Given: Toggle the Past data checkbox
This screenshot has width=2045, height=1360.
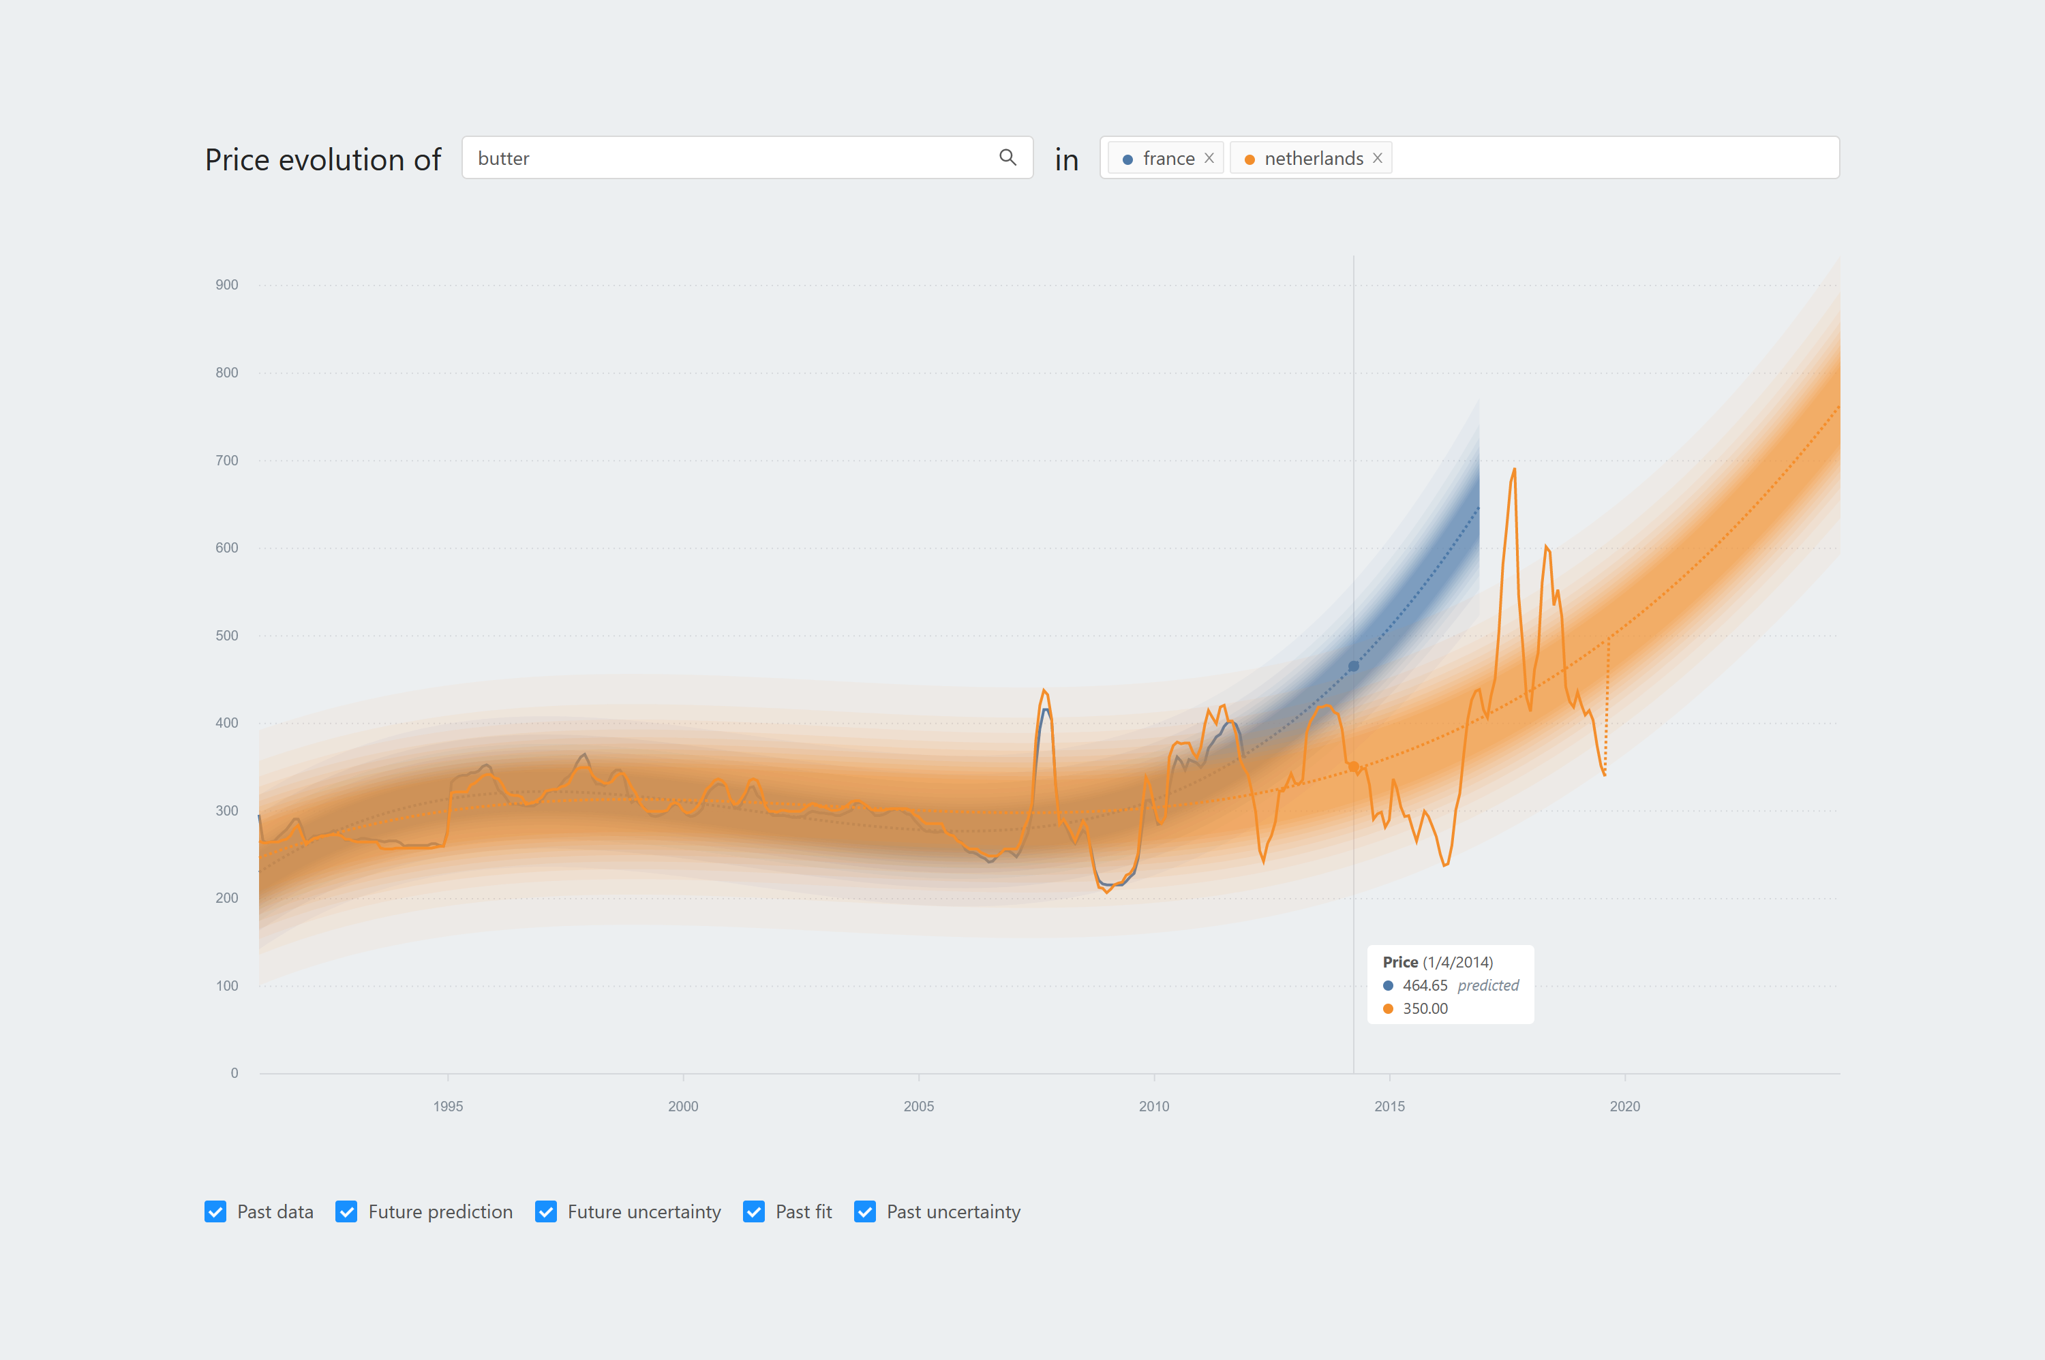Looking at the screenshot, I should click(215, 1211).
